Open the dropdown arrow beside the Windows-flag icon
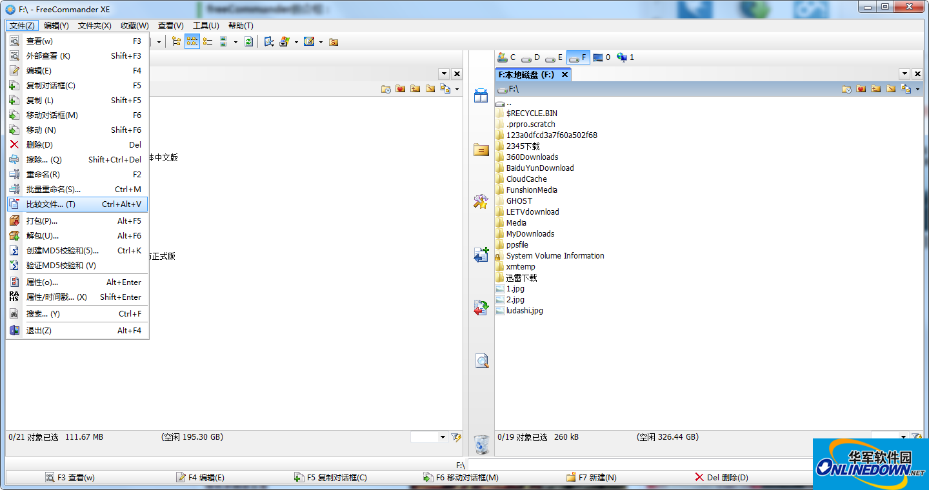 pyautogui.click(x=296, y=42)
